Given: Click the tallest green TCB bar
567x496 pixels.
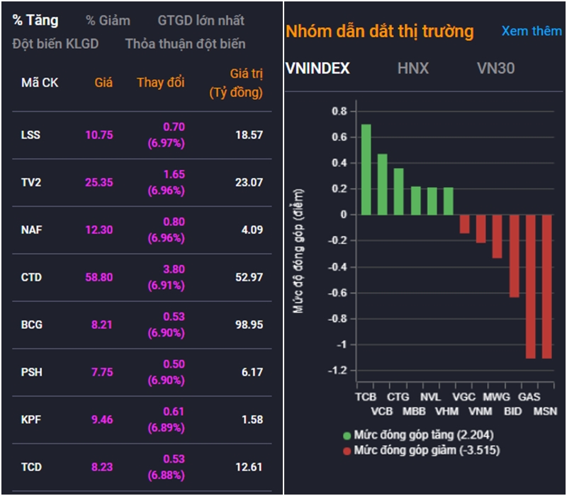Looking at the screenshot, I should coord(366,170).
